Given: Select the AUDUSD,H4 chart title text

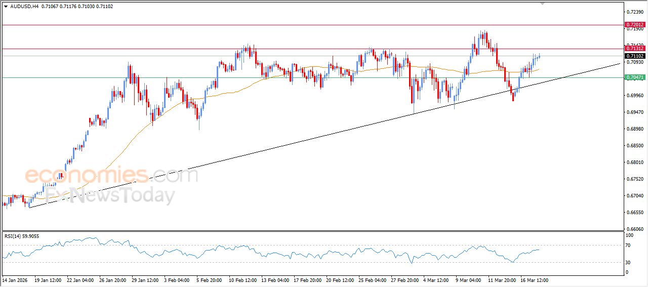Looking at the screenshot, I should 24,6.
